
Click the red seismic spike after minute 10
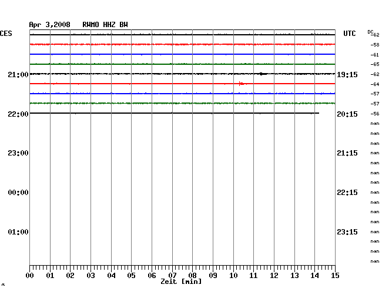pyautogui.click(x=241, y=84)
